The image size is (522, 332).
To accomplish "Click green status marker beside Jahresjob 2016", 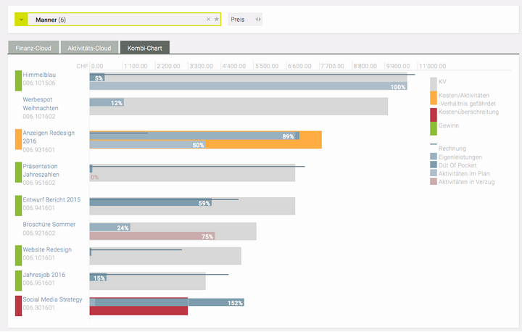I will [18, 281].
